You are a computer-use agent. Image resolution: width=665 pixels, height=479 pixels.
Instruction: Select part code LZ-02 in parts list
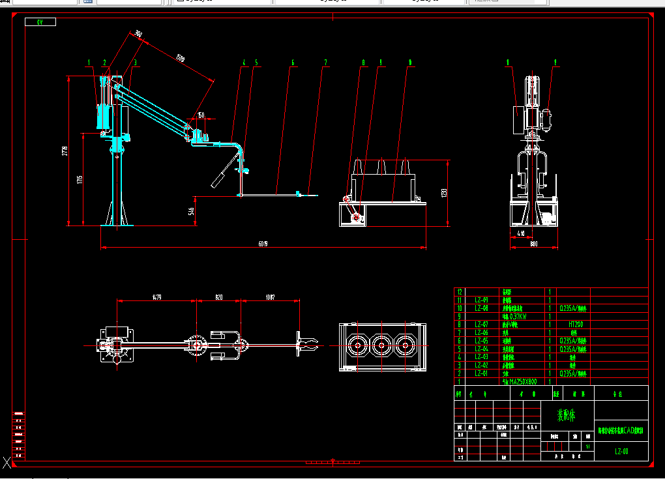click(x=481, y=366)
